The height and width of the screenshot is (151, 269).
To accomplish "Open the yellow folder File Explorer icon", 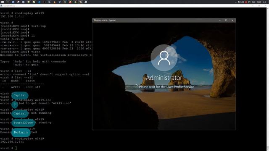I will coord(34,2).
